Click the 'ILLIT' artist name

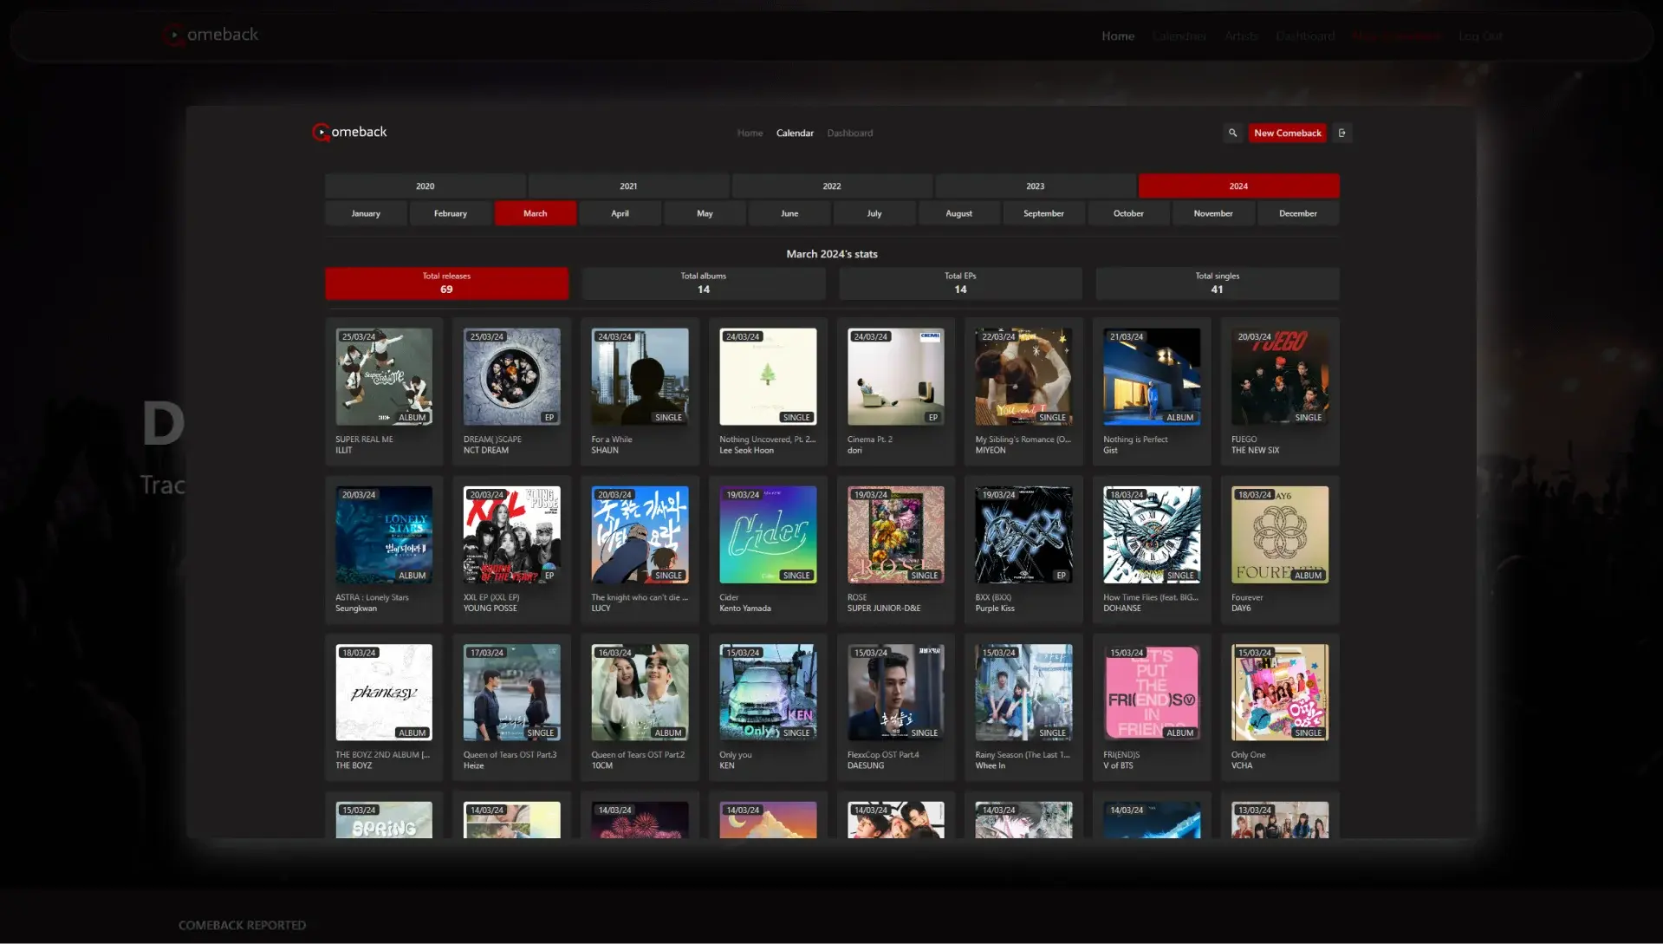point(344,451)
